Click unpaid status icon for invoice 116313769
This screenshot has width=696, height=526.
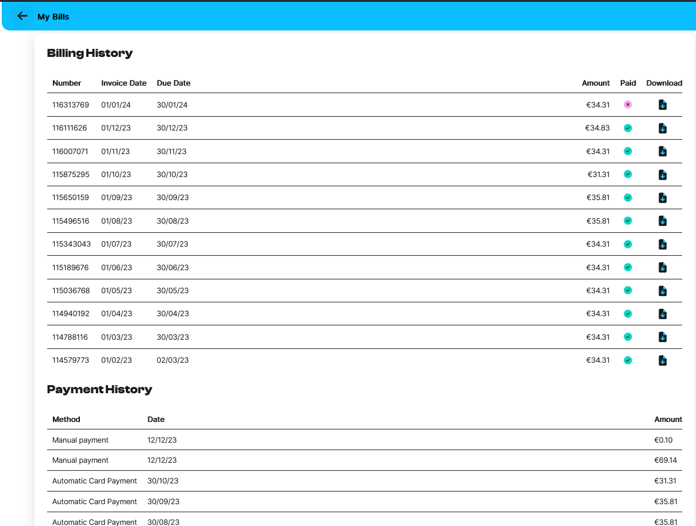pos(628,105)
